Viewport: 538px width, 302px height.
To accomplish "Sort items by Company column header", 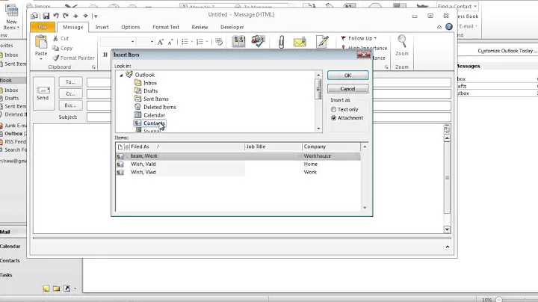I will pos(331,147).
